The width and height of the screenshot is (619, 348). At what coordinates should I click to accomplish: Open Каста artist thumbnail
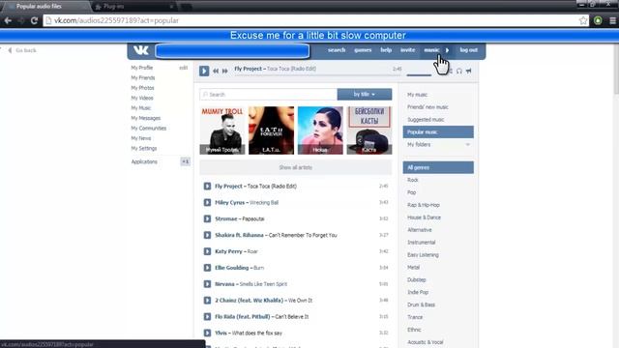(369, 130)
